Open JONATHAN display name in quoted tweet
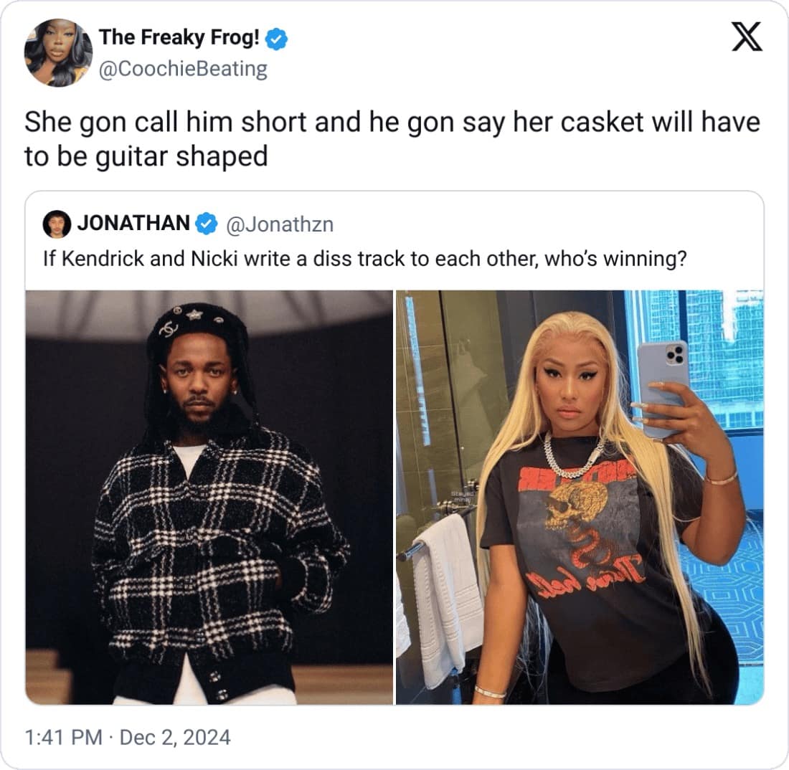The image size is (789, 770). pyautogui.click(x=133, y=223)
